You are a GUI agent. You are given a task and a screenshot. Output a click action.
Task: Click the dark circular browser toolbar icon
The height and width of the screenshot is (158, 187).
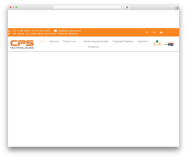tap(127, 7)
